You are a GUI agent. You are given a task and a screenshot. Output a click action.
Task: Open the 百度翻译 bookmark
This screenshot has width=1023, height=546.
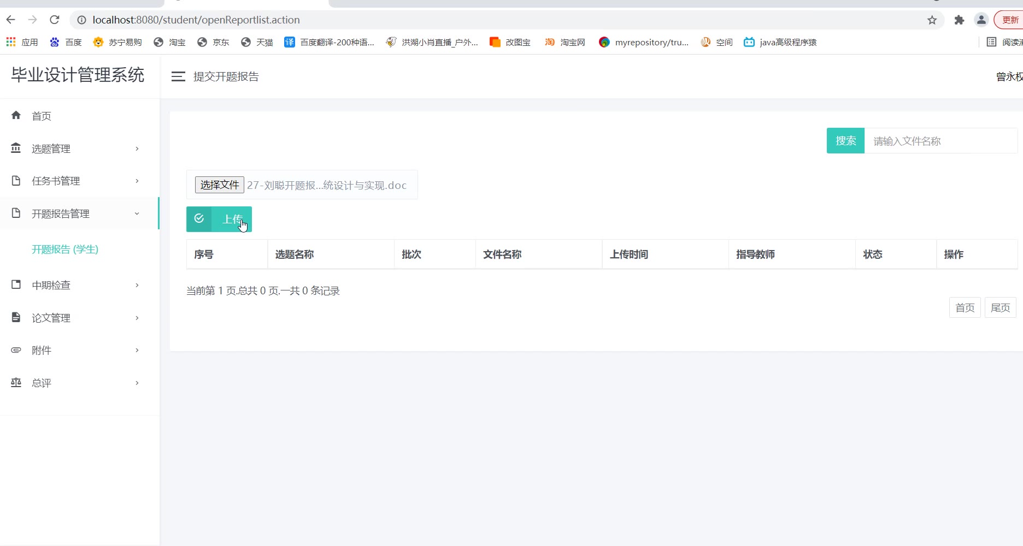click(329, 42)
